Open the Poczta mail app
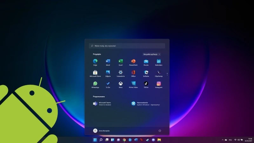Viewport: 254px width, 143px height. pos(146,62)
